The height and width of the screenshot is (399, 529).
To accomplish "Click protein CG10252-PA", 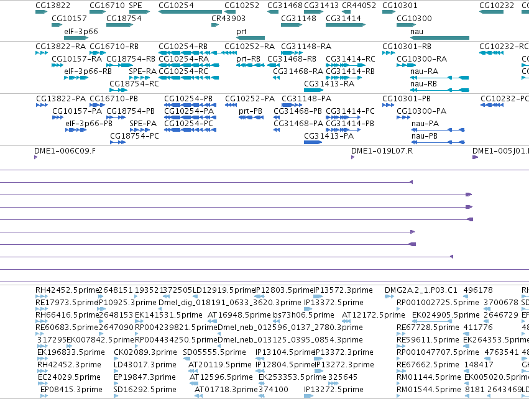I will pyautogui.click(x=231, y=105).
